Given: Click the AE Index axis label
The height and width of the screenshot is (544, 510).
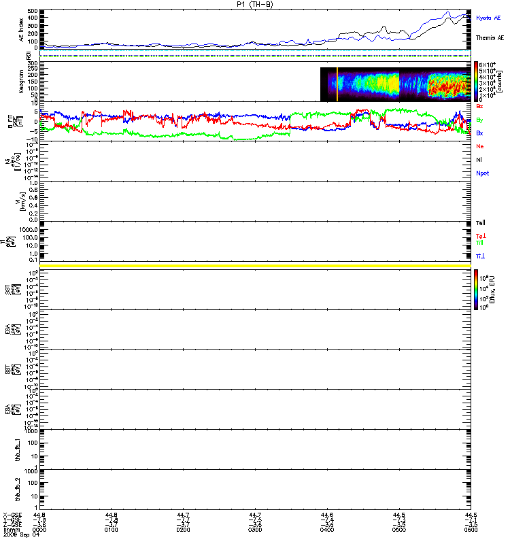Looking at the screenshot, I should pyautogui.click(x=22, y=29).
